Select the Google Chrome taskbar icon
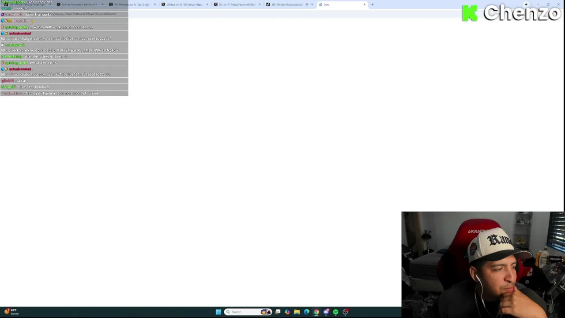Screen dimensions: 565x318 (316, 312)
